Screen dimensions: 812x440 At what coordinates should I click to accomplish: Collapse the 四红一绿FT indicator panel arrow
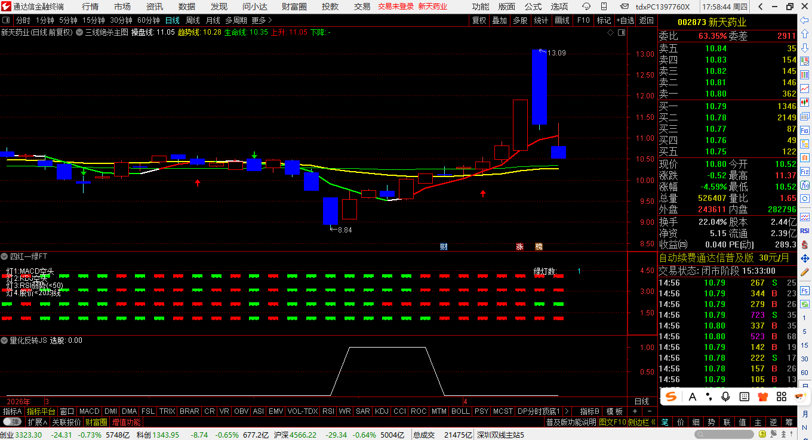pos(5,256)
